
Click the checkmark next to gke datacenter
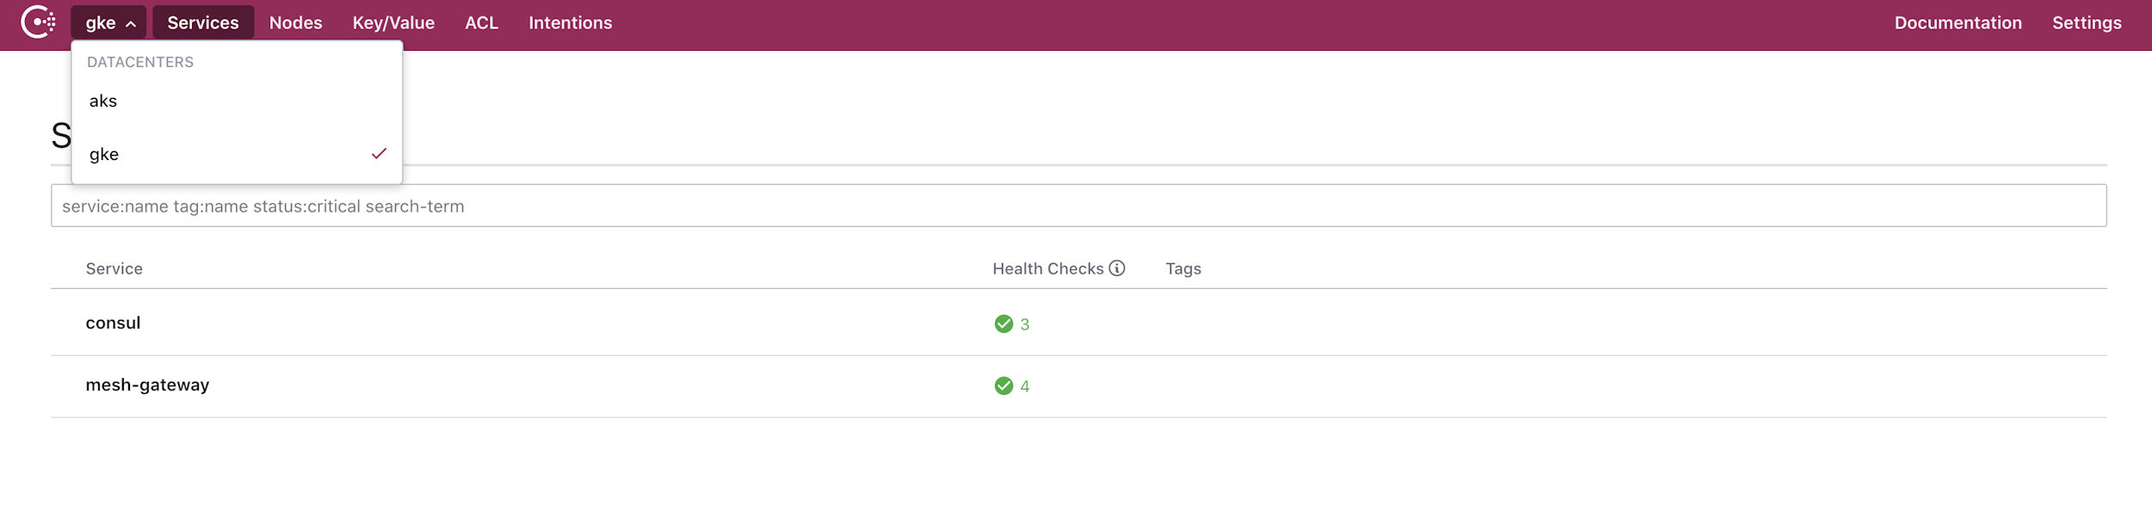[x=379, y=154]
